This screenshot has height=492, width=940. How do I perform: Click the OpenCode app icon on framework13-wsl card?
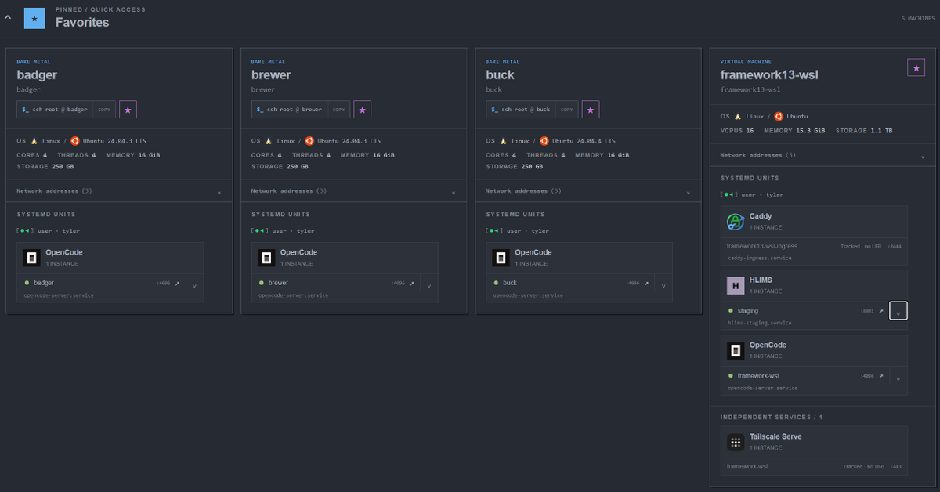(736, 349)
